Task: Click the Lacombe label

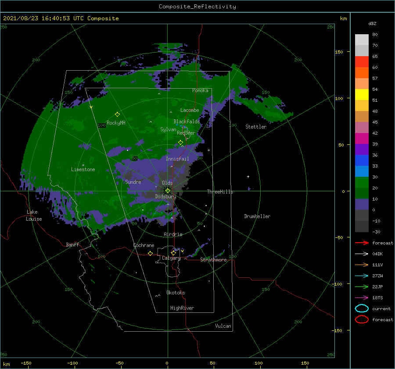Action: [190, 110]
